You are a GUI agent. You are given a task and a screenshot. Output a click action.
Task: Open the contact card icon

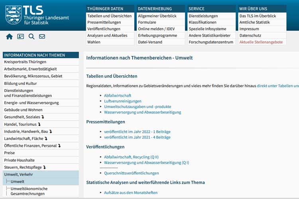(20, 36)
